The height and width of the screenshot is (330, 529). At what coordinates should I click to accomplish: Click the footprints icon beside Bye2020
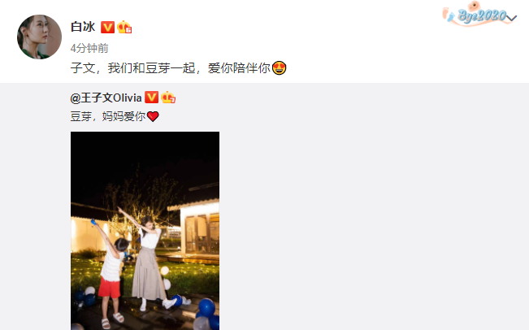(x=449, y=14)
